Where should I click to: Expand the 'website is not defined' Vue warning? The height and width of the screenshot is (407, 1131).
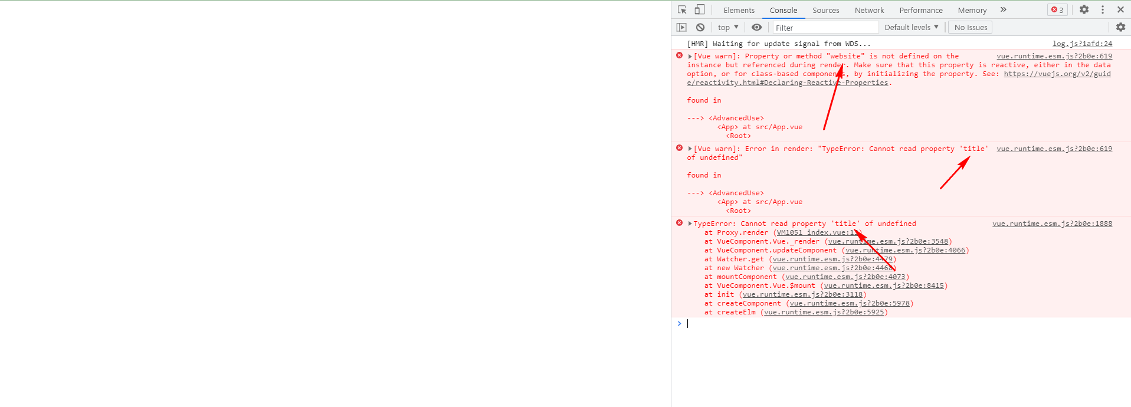(x=690, y=57)
